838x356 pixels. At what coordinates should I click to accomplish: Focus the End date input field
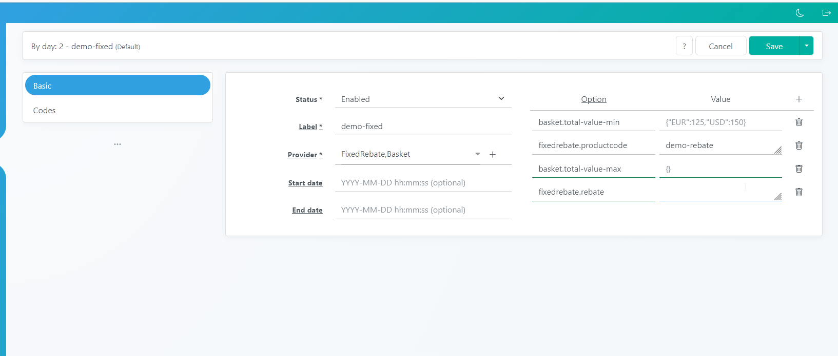pos(423,210)
